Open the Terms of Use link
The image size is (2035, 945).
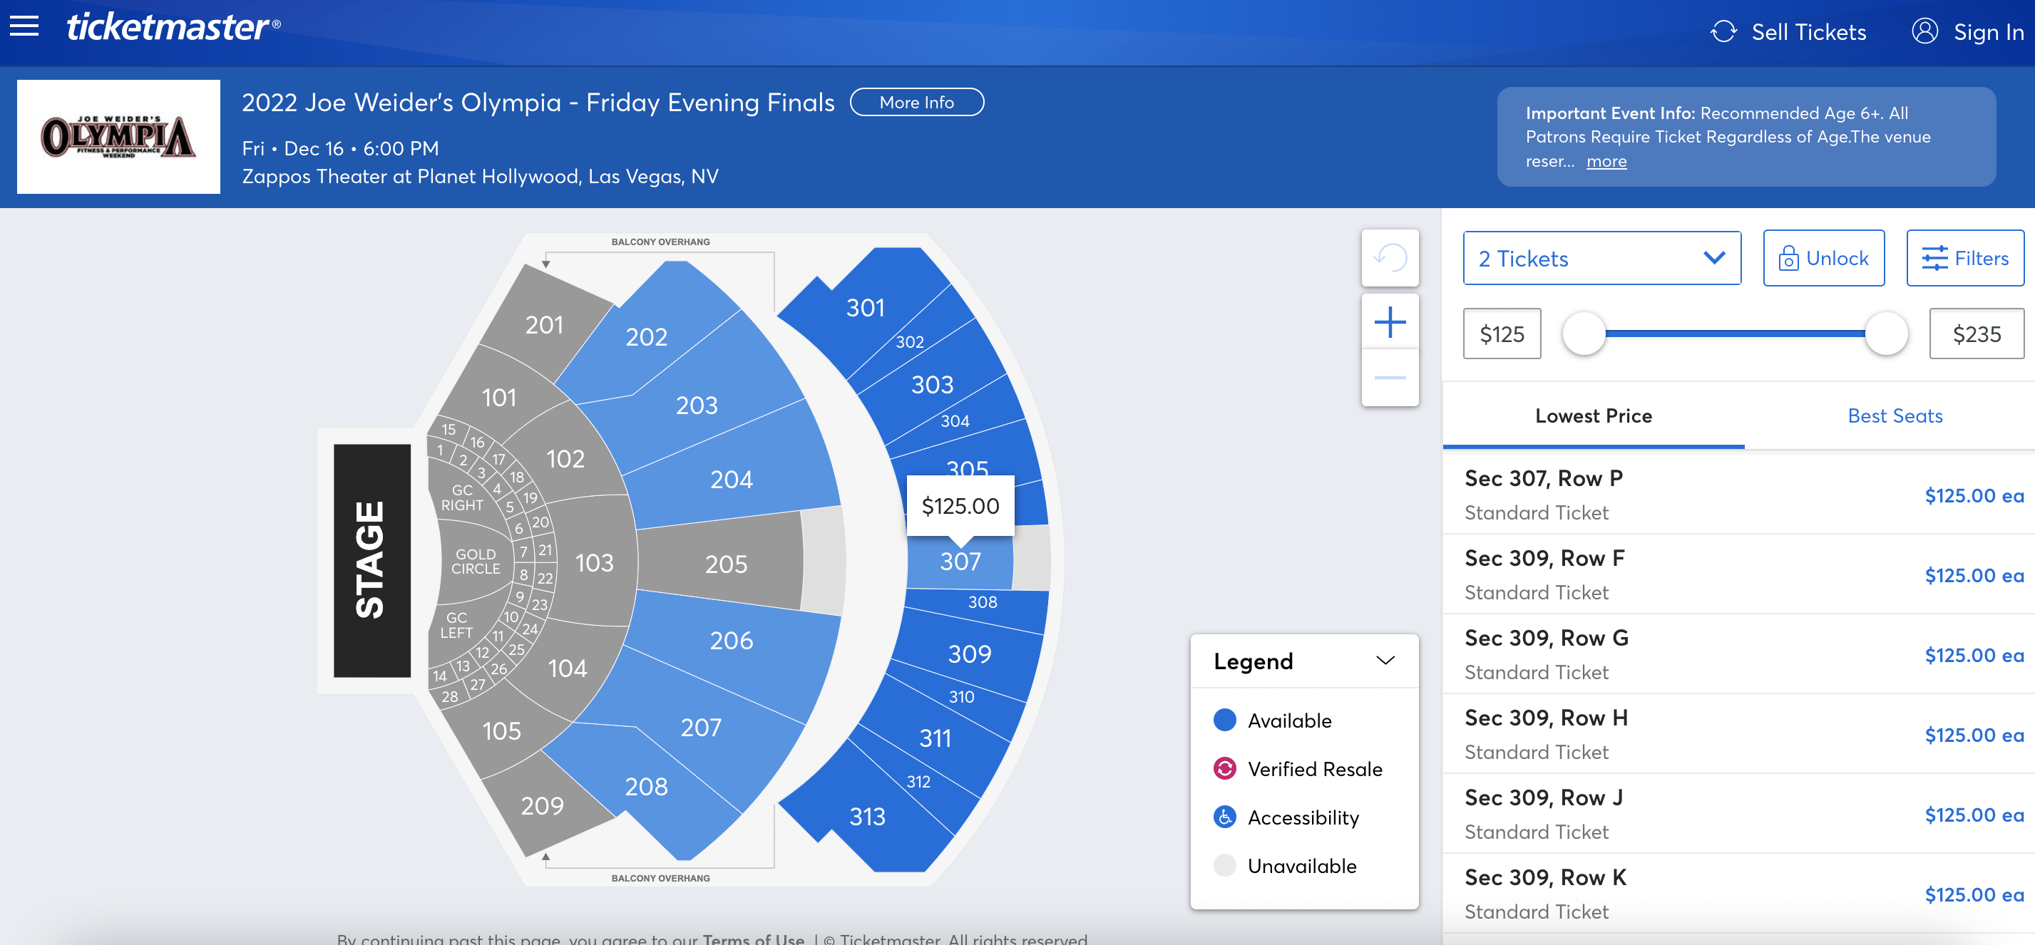[753, 938]
